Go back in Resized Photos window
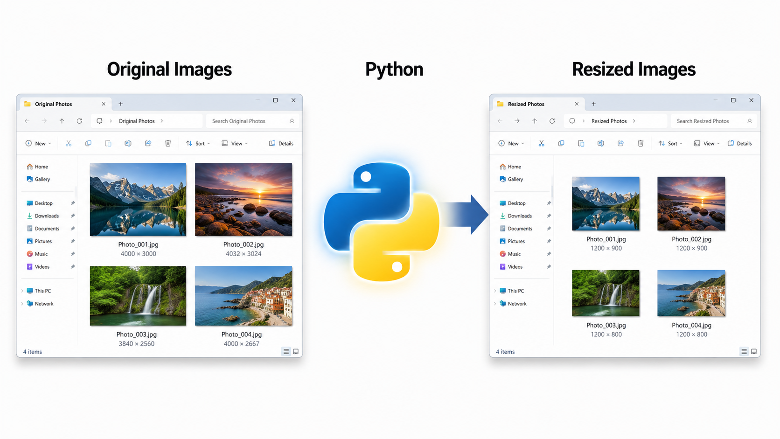780x439 pixels. click(500, 121)
